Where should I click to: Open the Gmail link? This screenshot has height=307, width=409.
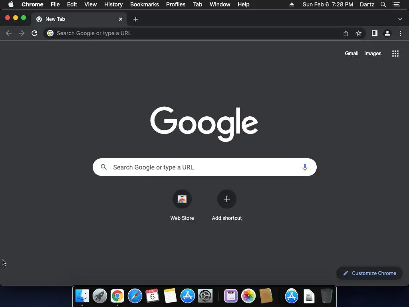351,53
